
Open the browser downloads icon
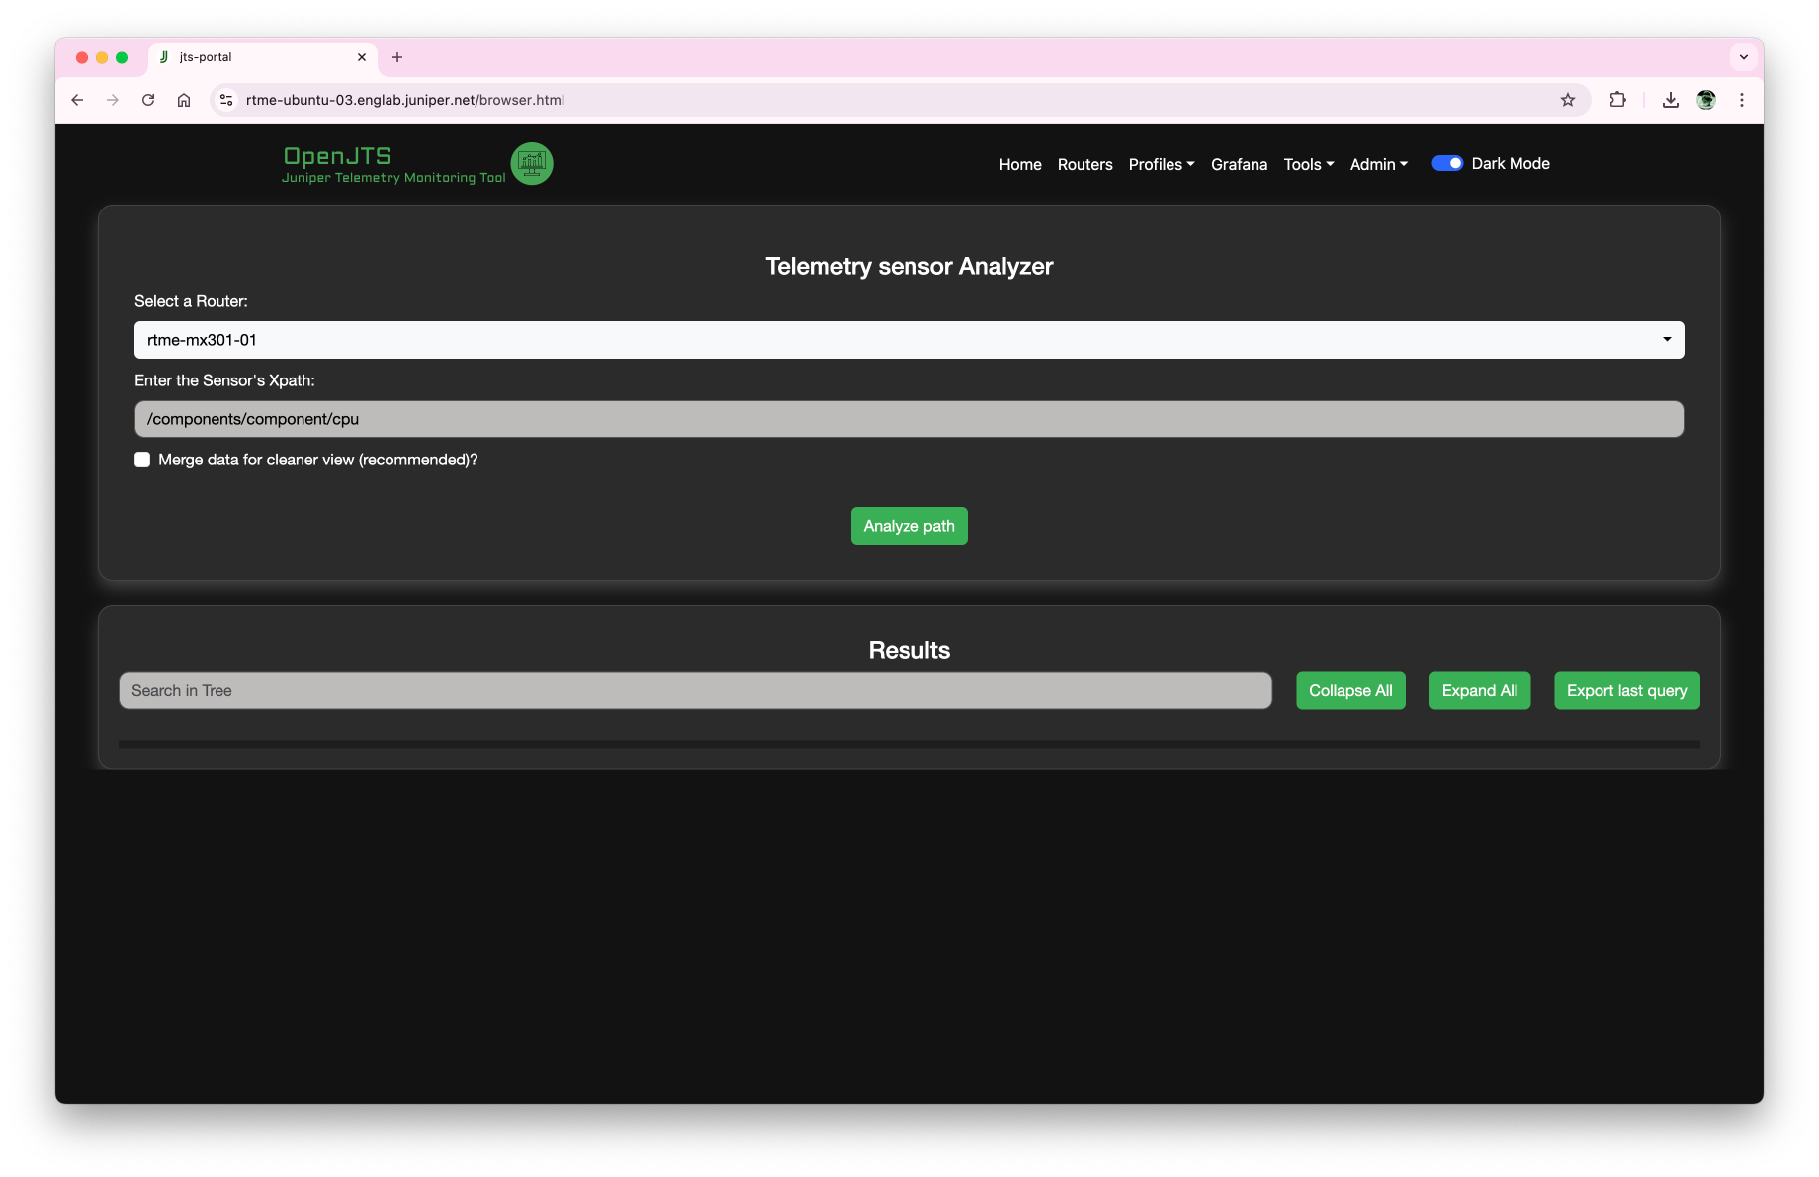tap(1671, 100)
